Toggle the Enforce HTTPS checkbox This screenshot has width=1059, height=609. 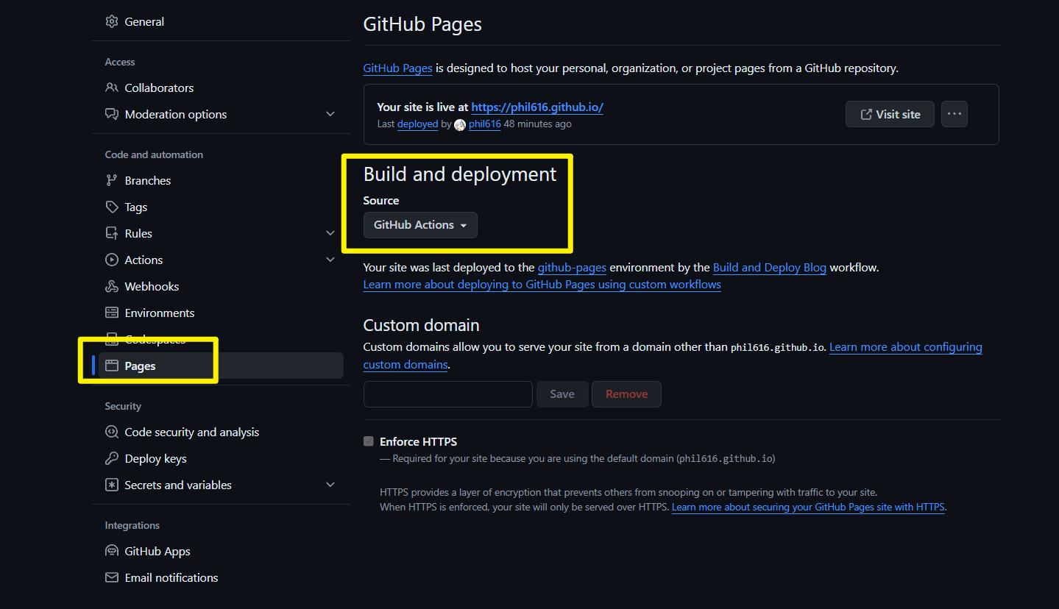369,441
